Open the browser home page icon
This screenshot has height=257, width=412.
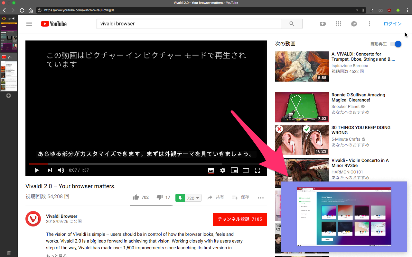click(31, 10)
